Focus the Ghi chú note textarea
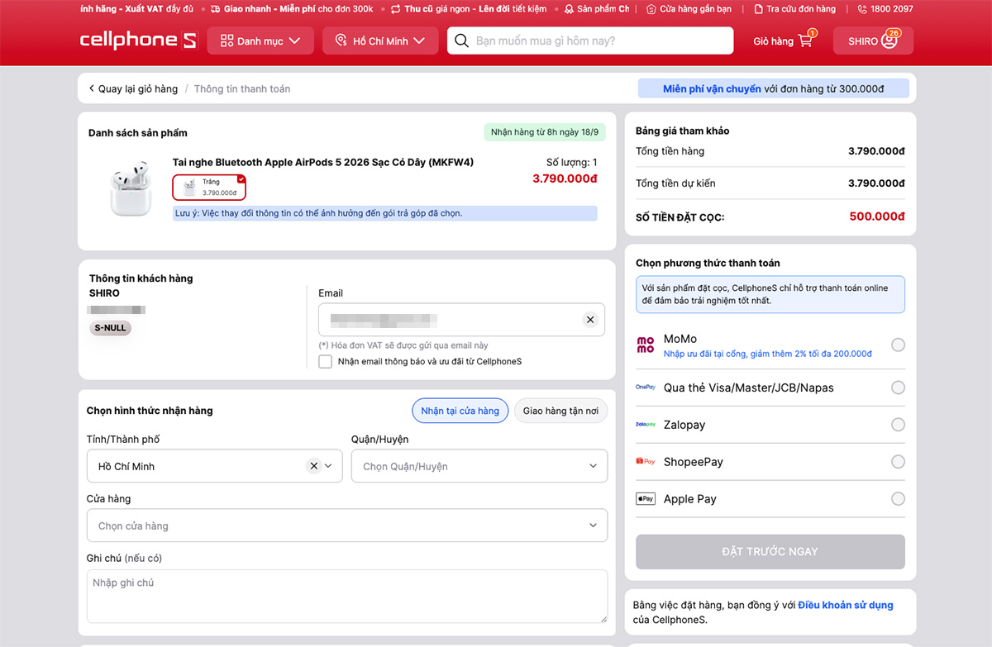The image size is (992, 647). pos(347,596)
